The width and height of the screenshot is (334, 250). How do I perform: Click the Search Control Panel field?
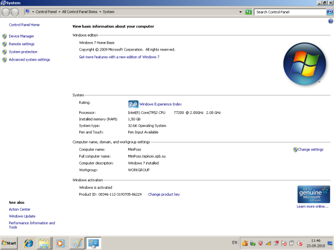(290, 12)
